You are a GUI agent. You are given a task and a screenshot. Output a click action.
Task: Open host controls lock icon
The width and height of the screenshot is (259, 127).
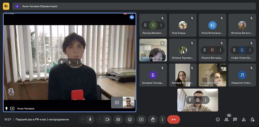(252, 120)
